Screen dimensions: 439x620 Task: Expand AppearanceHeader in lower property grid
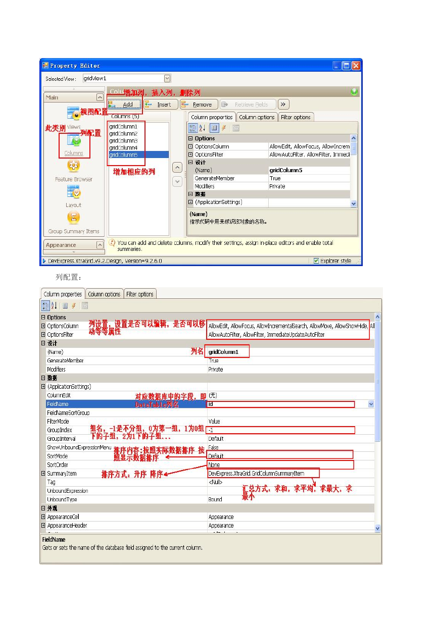click(43, 526)
